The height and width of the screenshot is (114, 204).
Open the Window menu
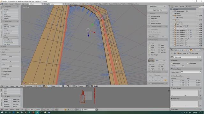tap(18, 4)
